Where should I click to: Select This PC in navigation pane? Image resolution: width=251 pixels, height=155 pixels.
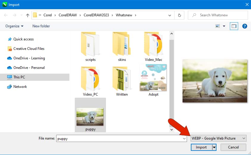click(x=19, y=77)
